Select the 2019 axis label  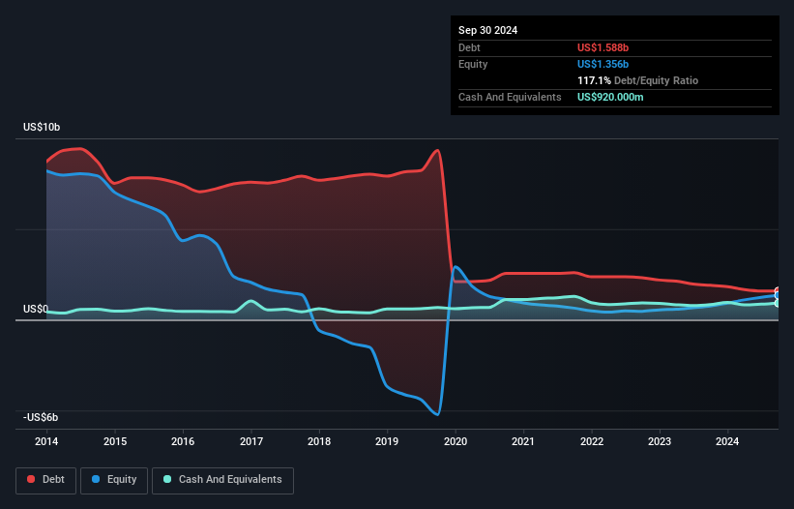tap(387, 441)
